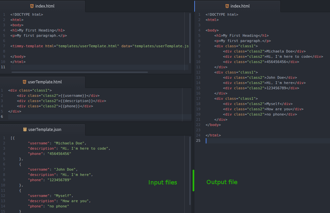Click HTML5 icon on the output index.html tab
The height and width of the screenshot is (213, 330).
pyautogui.click(x=227, y=6)
